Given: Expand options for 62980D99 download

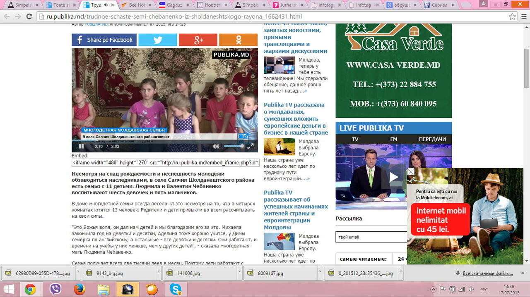Looking at the screenshot, I should 78,273.
